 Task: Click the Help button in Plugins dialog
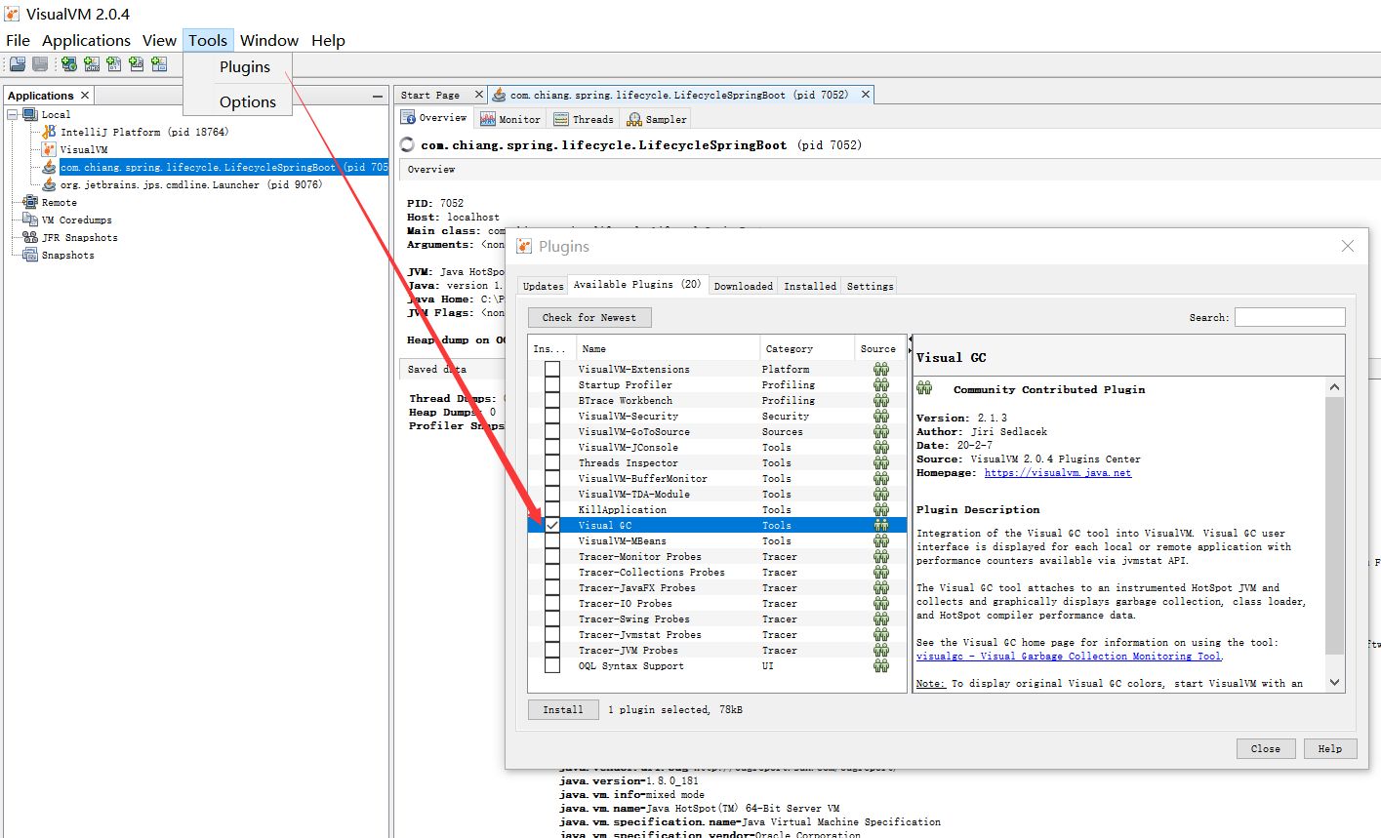(1330, 748)
